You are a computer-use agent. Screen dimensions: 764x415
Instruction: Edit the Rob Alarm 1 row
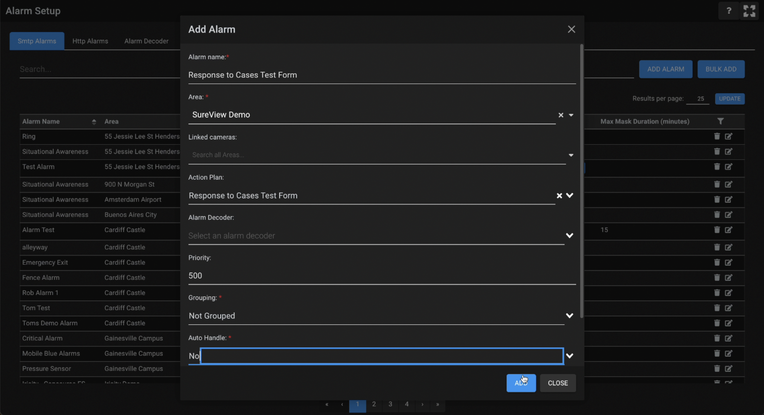coord(729,293)
